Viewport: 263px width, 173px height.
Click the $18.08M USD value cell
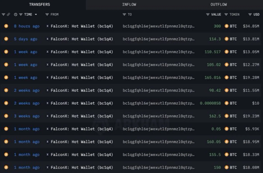250,168
